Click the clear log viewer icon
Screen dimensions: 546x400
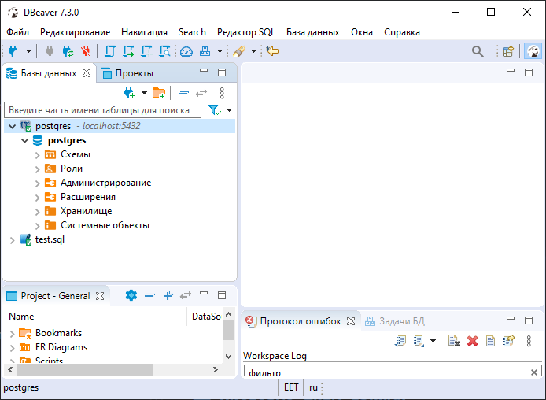pyautogui.click(x=454, y=341)
